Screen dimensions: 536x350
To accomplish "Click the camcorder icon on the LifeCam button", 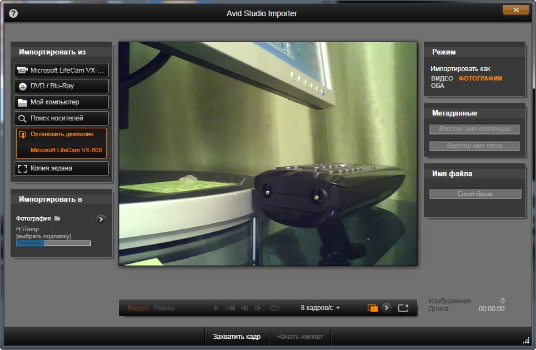I will pos(22,70).
